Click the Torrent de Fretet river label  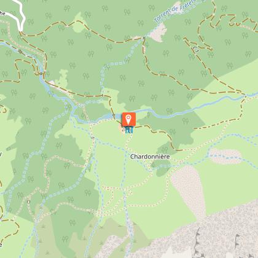coord(174,12)
